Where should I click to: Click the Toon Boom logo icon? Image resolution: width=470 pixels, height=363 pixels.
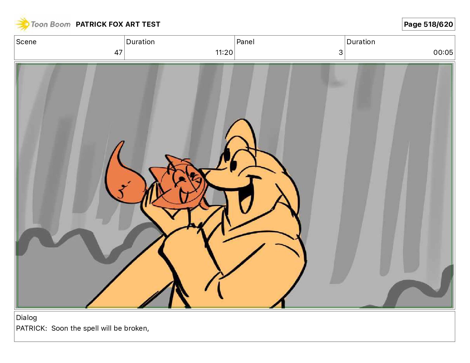coord(23,24)
